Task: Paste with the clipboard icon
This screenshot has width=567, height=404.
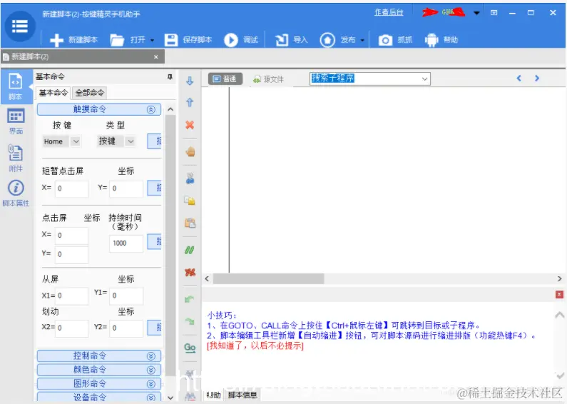Action: (x=190, y=223)
